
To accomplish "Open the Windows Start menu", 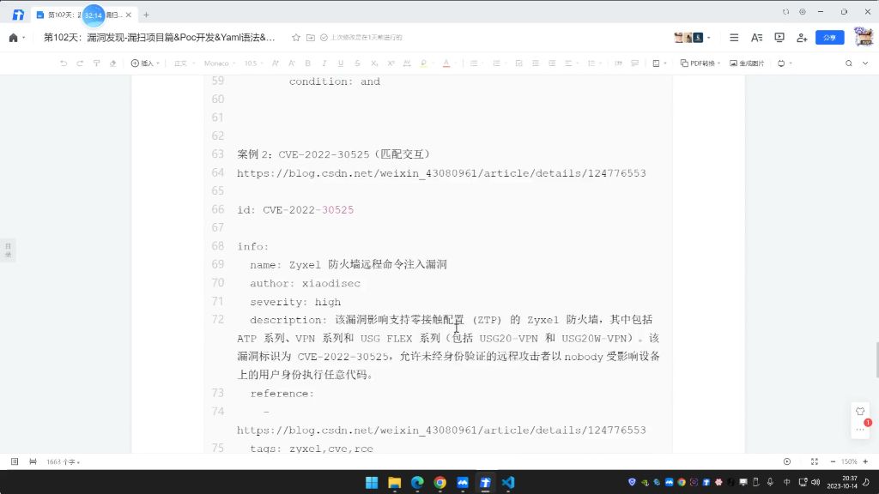I will 372,482.
